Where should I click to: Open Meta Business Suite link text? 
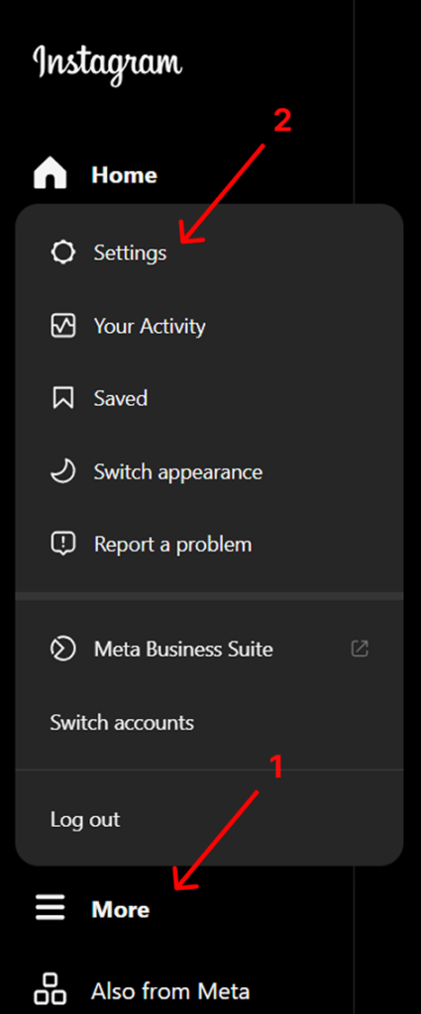(x=183, y=650)
